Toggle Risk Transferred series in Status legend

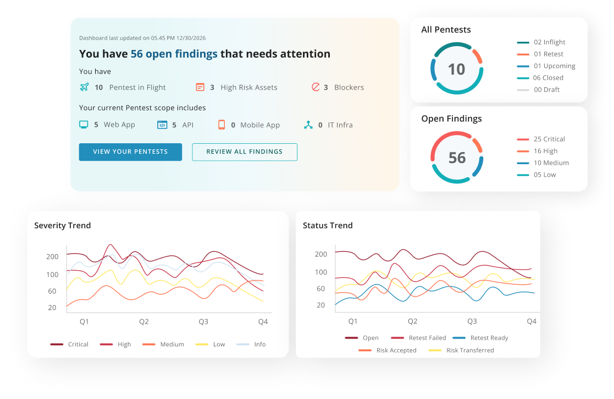(461, 350)
